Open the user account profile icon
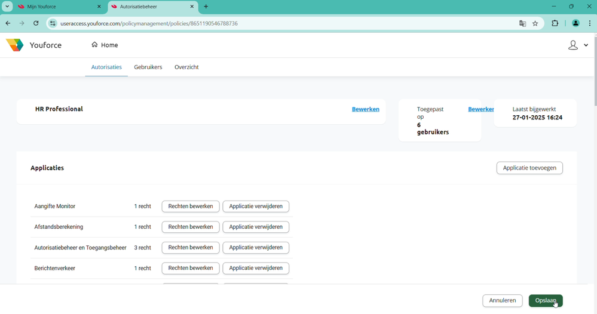The width and height of the screenshot is (597, 314). [572, 45]
